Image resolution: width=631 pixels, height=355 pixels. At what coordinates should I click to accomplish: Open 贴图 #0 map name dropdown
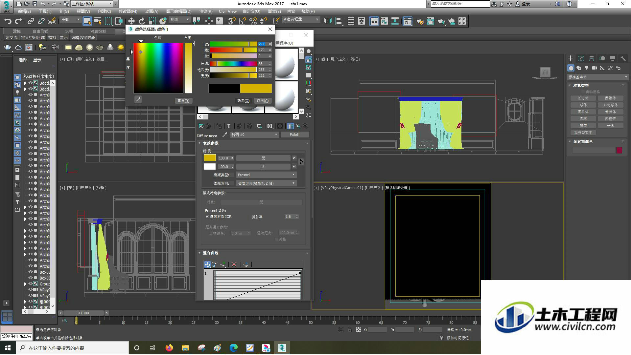coord(254,135)
